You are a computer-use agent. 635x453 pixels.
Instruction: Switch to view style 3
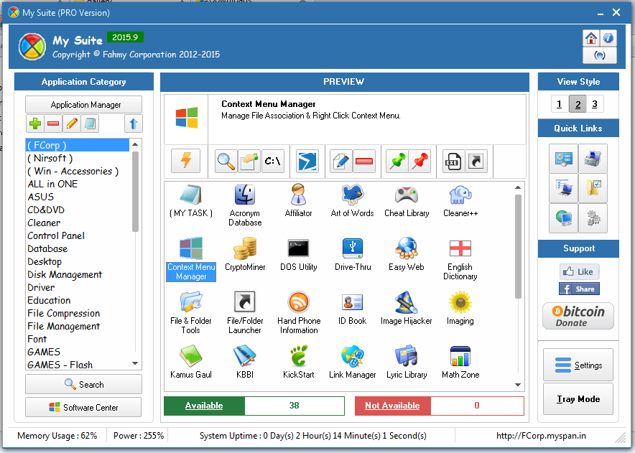tap(595, 105)
